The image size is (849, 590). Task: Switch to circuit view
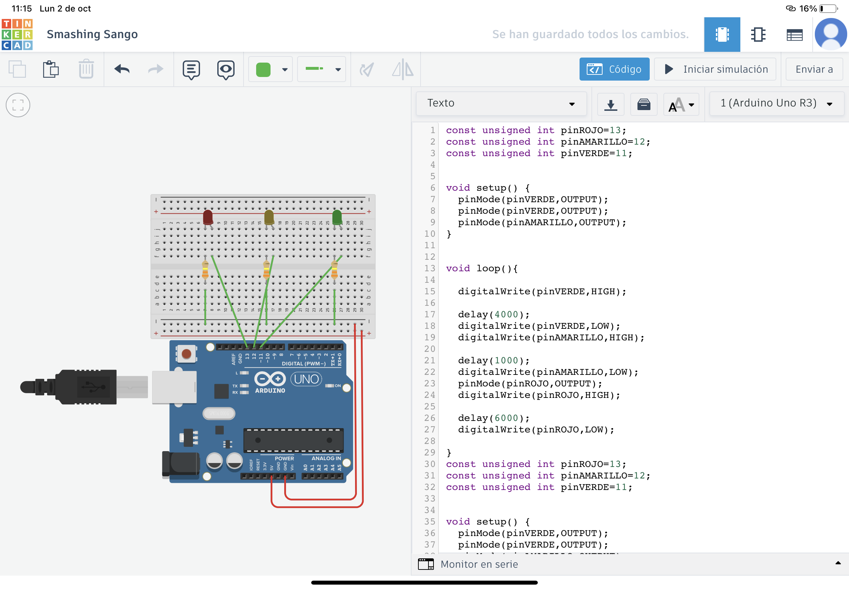(722, 35)
